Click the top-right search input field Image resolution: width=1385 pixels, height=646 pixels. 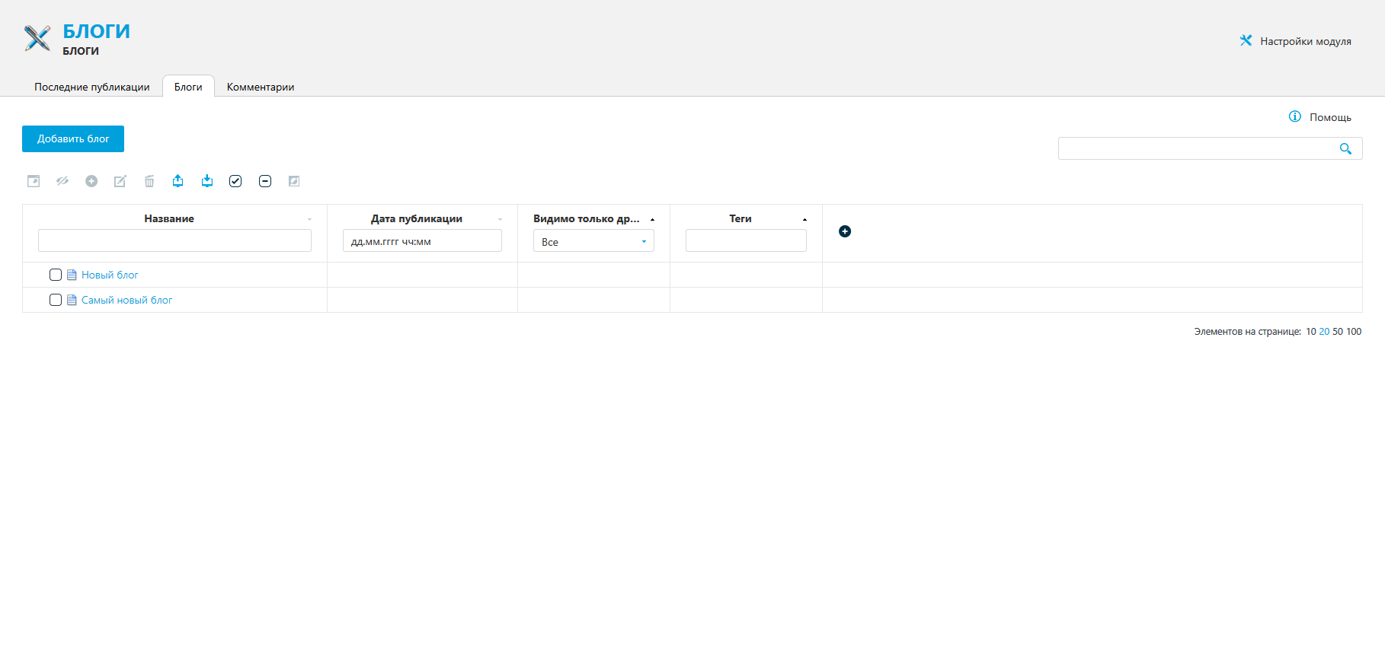1210,148
